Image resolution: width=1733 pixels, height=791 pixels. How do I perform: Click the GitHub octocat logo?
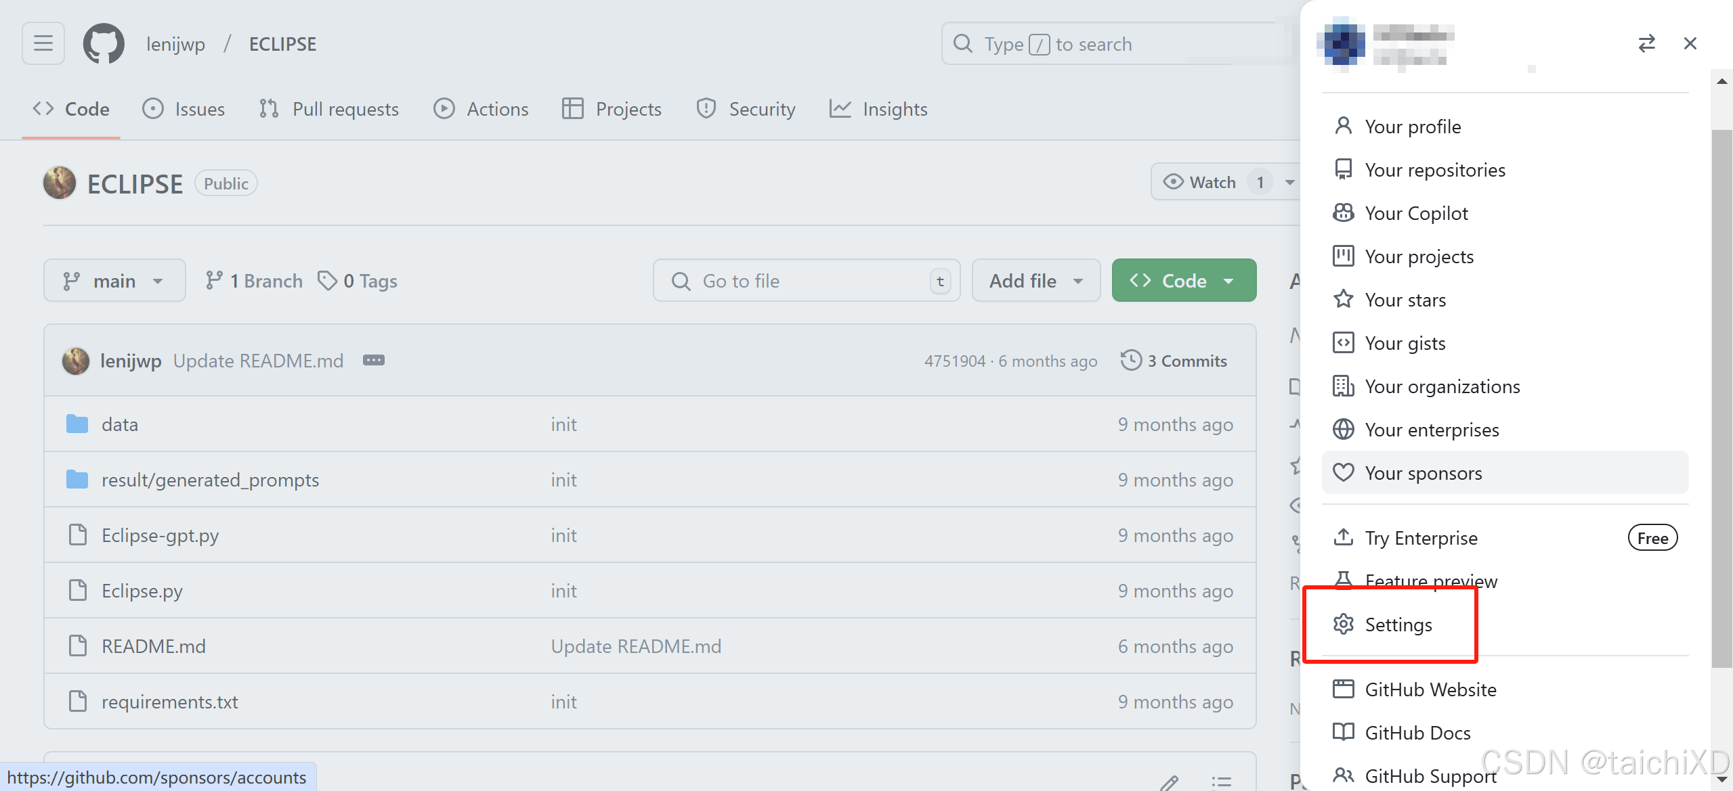102,43
